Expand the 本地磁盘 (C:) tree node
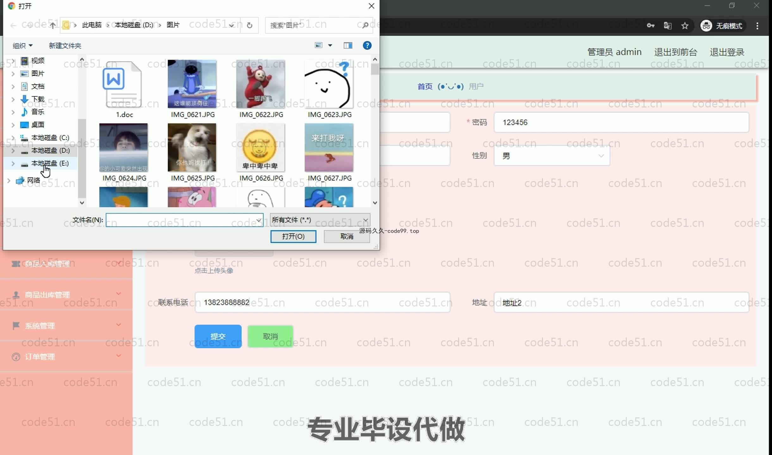 (x=13, y=138)
